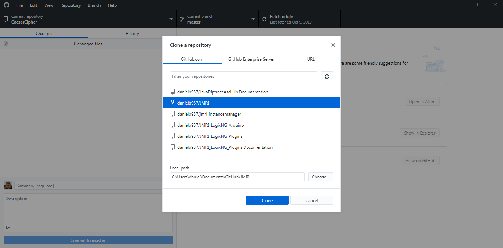Open the Repository menu
This screenshot has height=248, width=503.
tap(70, 5)
